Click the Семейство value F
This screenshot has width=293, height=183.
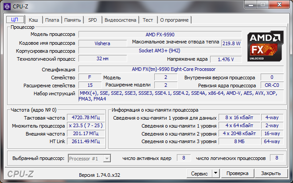(90, 77)
